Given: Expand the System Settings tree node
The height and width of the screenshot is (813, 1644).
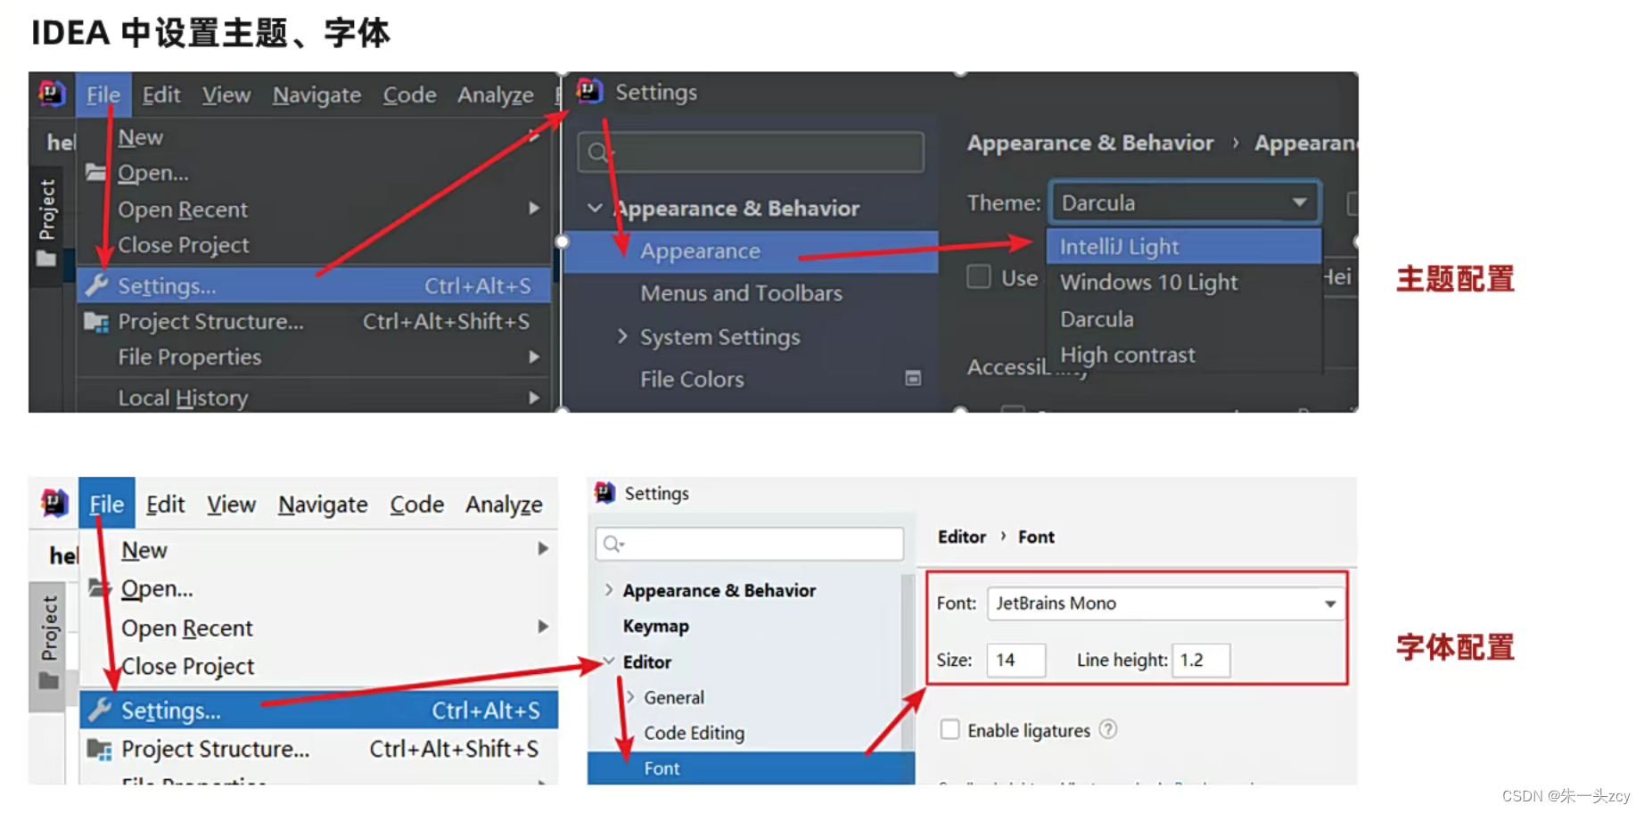Looking at the screenshot, I should [622, 336].
